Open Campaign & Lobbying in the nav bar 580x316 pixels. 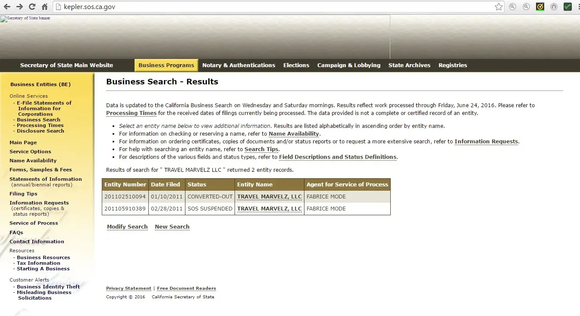[x=349, y=65]
